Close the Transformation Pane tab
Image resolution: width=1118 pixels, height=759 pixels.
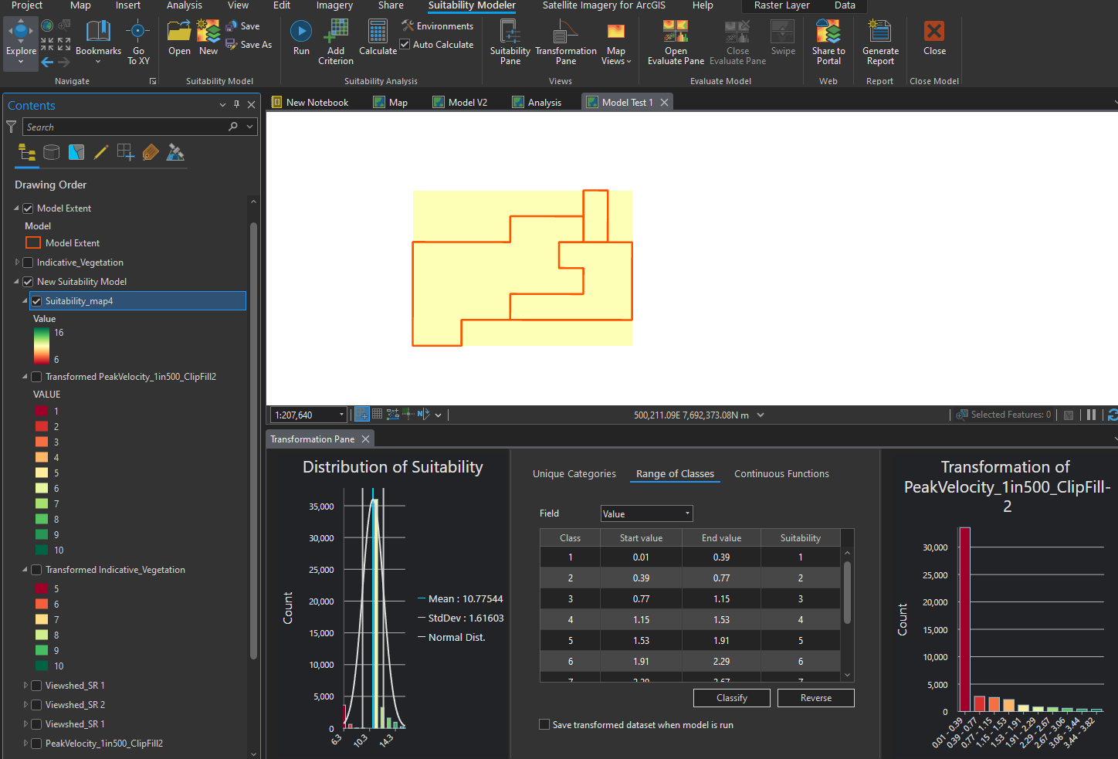point(366,439)
